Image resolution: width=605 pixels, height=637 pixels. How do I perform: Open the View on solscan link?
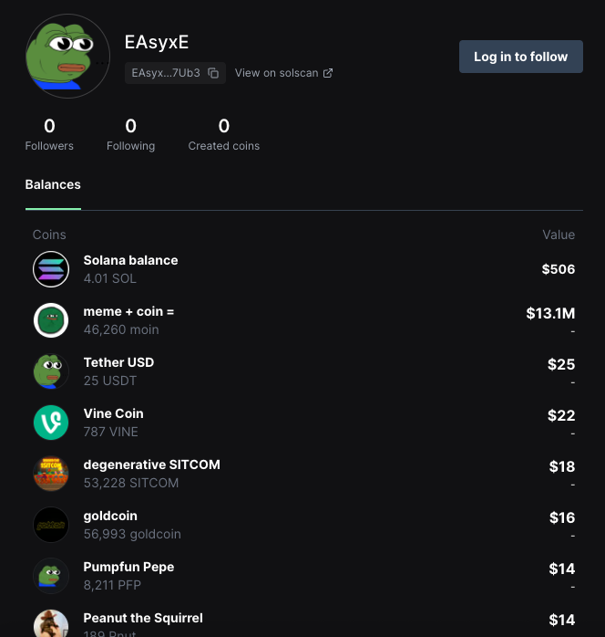283,73
